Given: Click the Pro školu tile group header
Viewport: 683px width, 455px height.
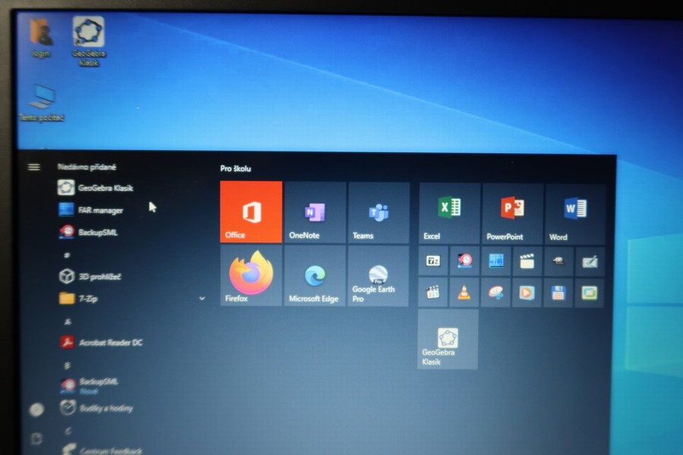Looking at the screenshot, I should 236,168.
